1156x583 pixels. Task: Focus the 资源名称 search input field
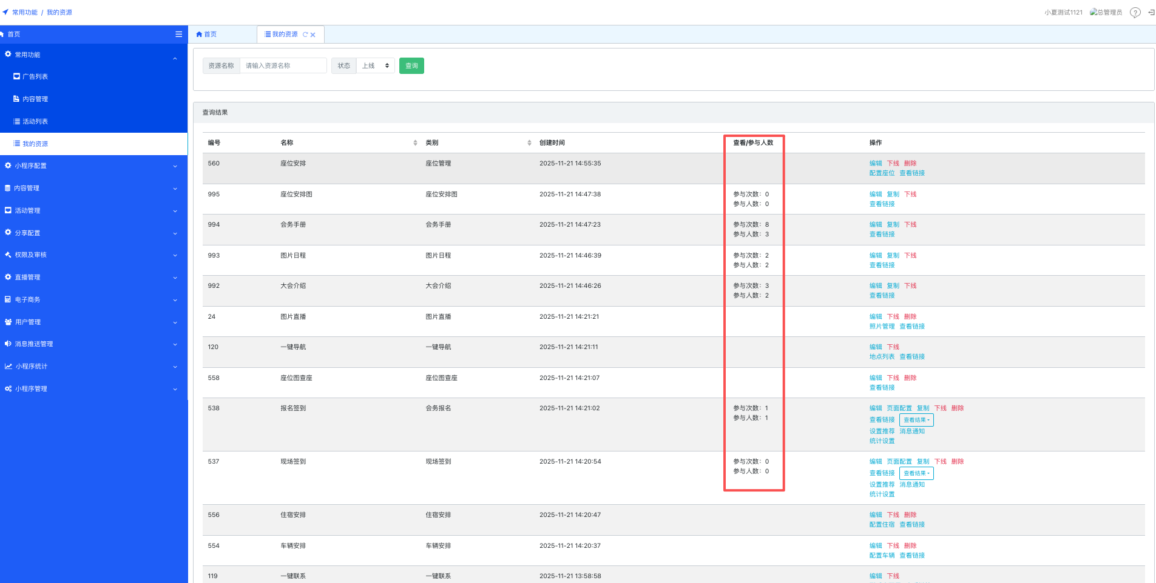[x=283, y=65]
